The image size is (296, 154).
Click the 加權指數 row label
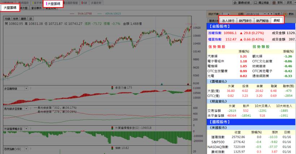pyautogui.click(x=215, y=33)
